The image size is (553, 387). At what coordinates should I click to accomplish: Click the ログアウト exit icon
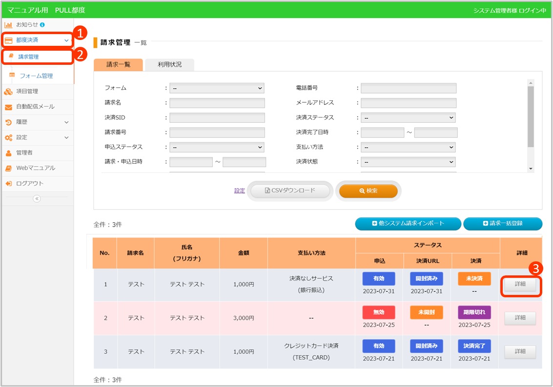pyautogui.click(x=8, y=184)
